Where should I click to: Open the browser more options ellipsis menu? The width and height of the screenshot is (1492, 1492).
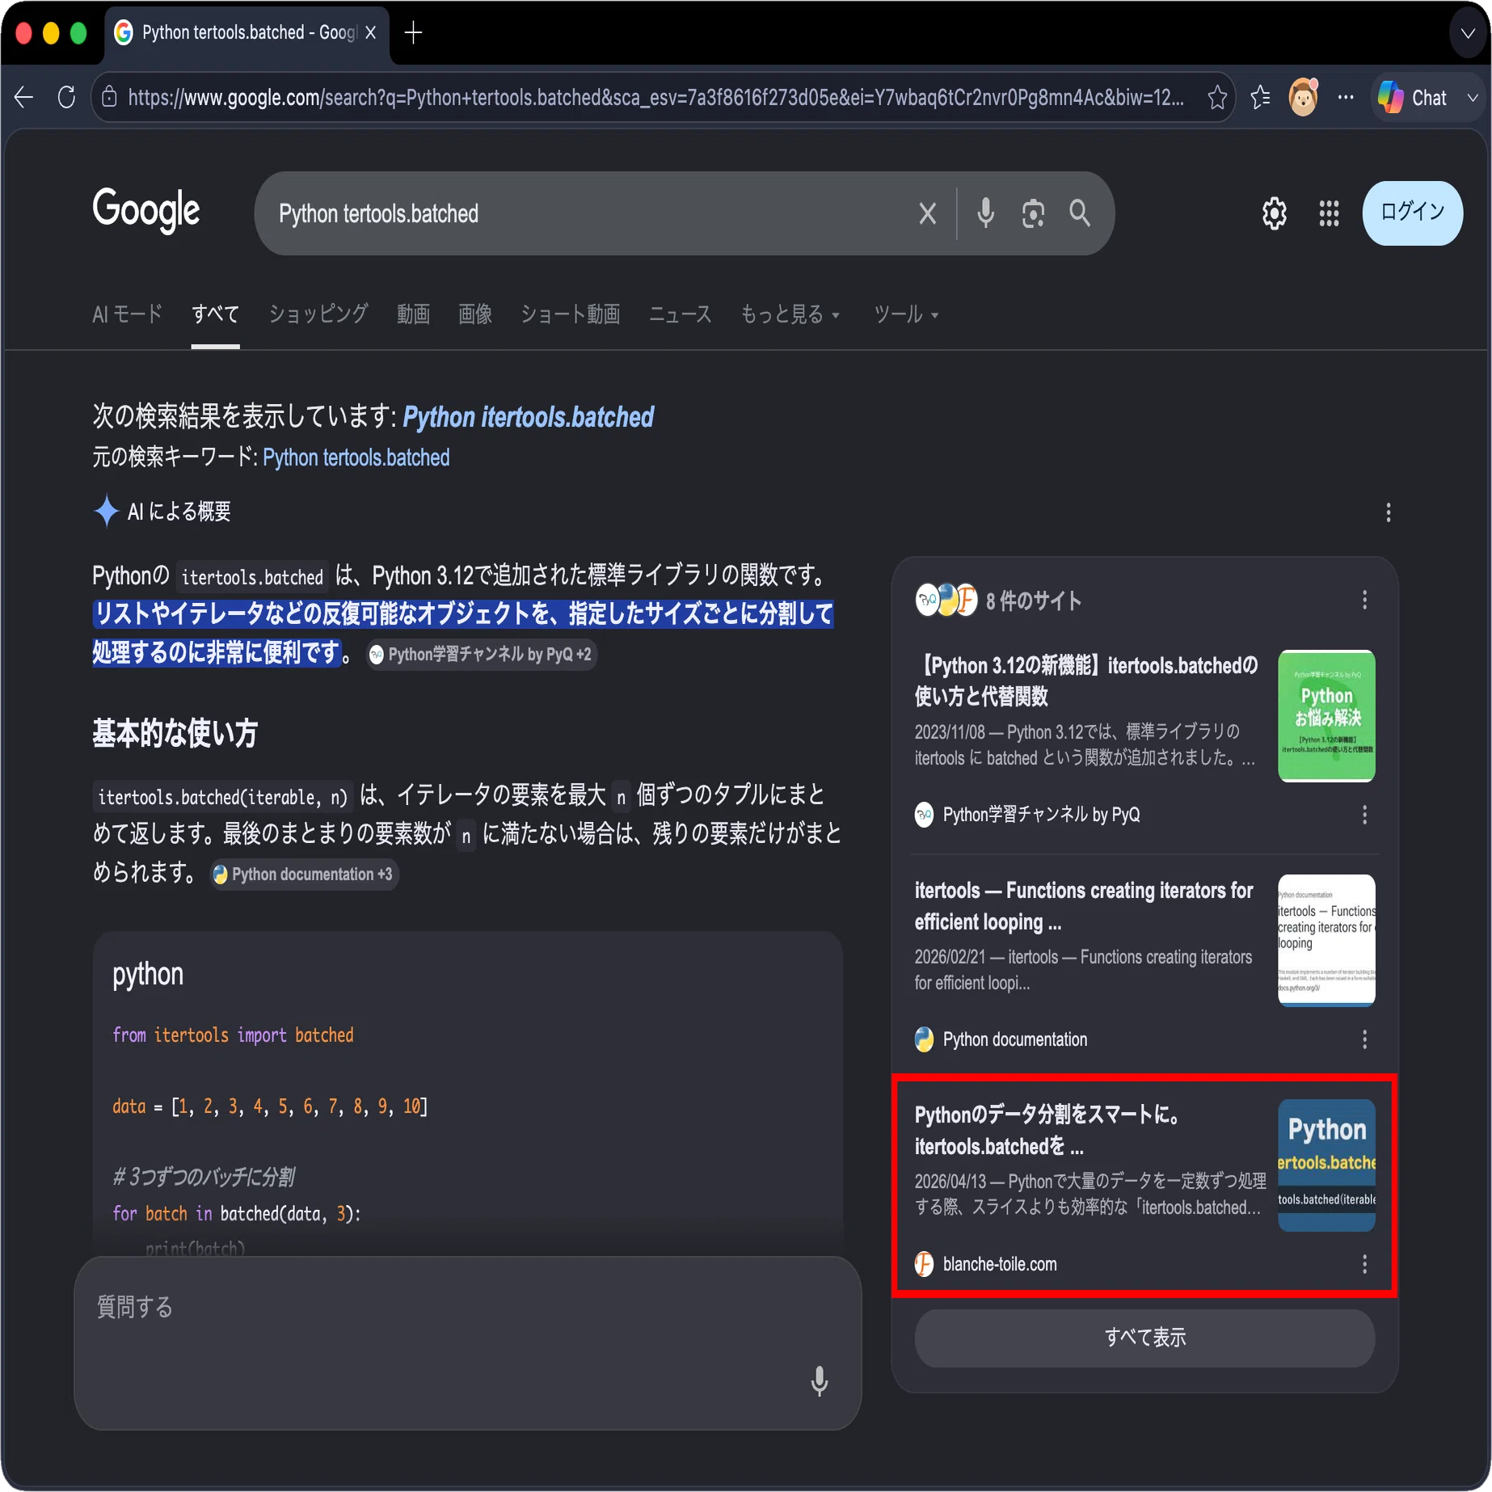tap(1346, 98)
